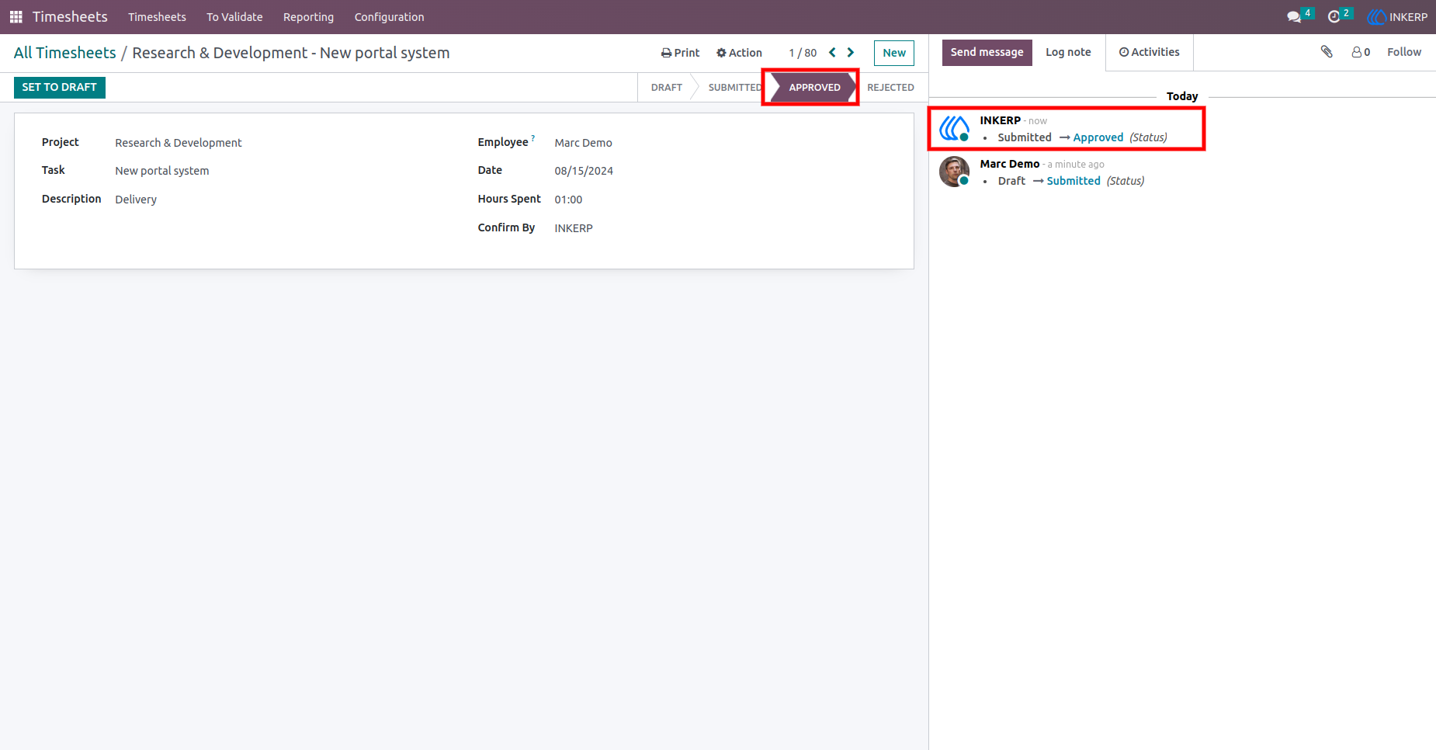This screenshot has width=1436, height=750.
Task: Click the New portal system task field
Action: (x=162, y=171)
